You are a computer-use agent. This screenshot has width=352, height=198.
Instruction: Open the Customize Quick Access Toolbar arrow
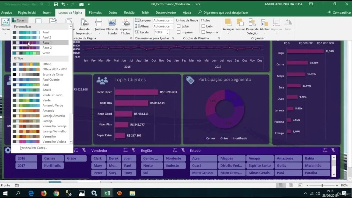89,4
